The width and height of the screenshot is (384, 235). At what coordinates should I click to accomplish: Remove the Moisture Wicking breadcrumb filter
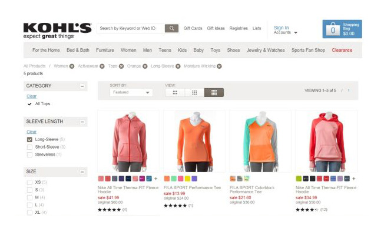pos(220,66)
